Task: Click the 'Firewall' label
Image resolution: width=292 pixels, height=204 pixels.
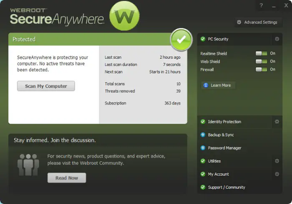Action: (x=207, y=70)
